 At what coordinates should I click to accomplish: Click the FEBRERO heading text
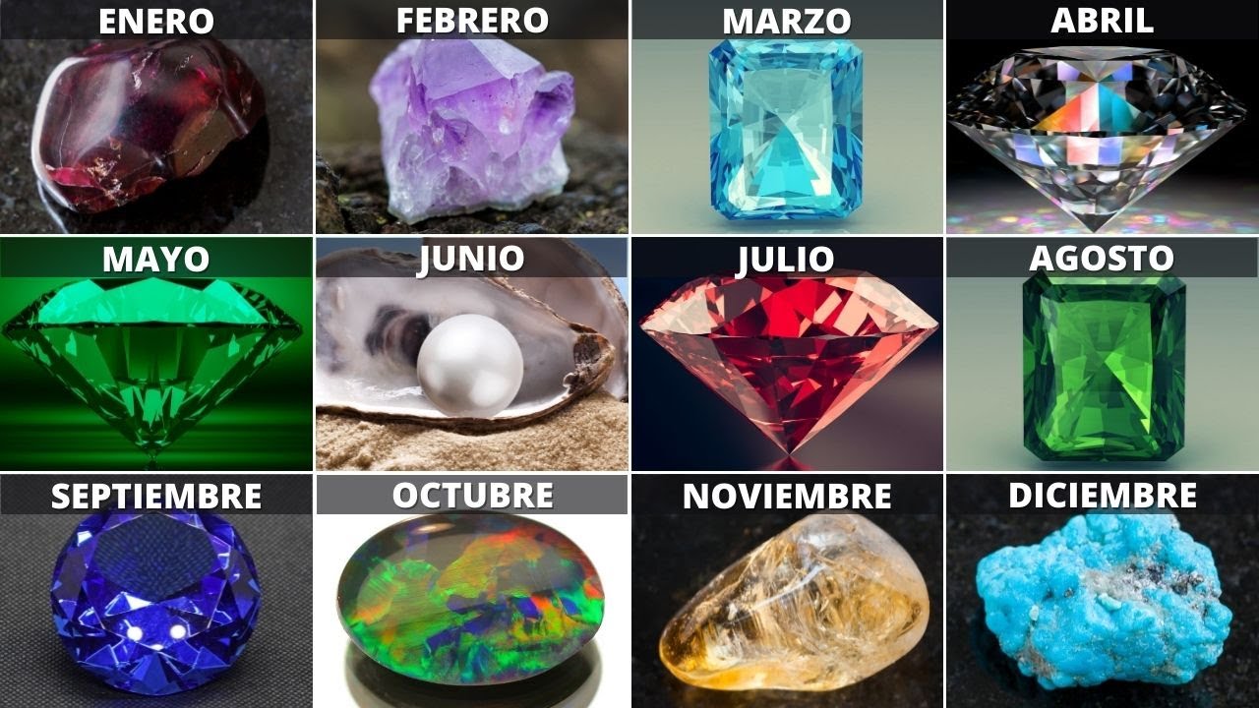click(471, 20)
